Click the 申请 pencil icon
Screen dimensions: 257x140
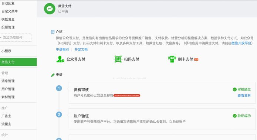pyautogui.click(x=53, y=75)
